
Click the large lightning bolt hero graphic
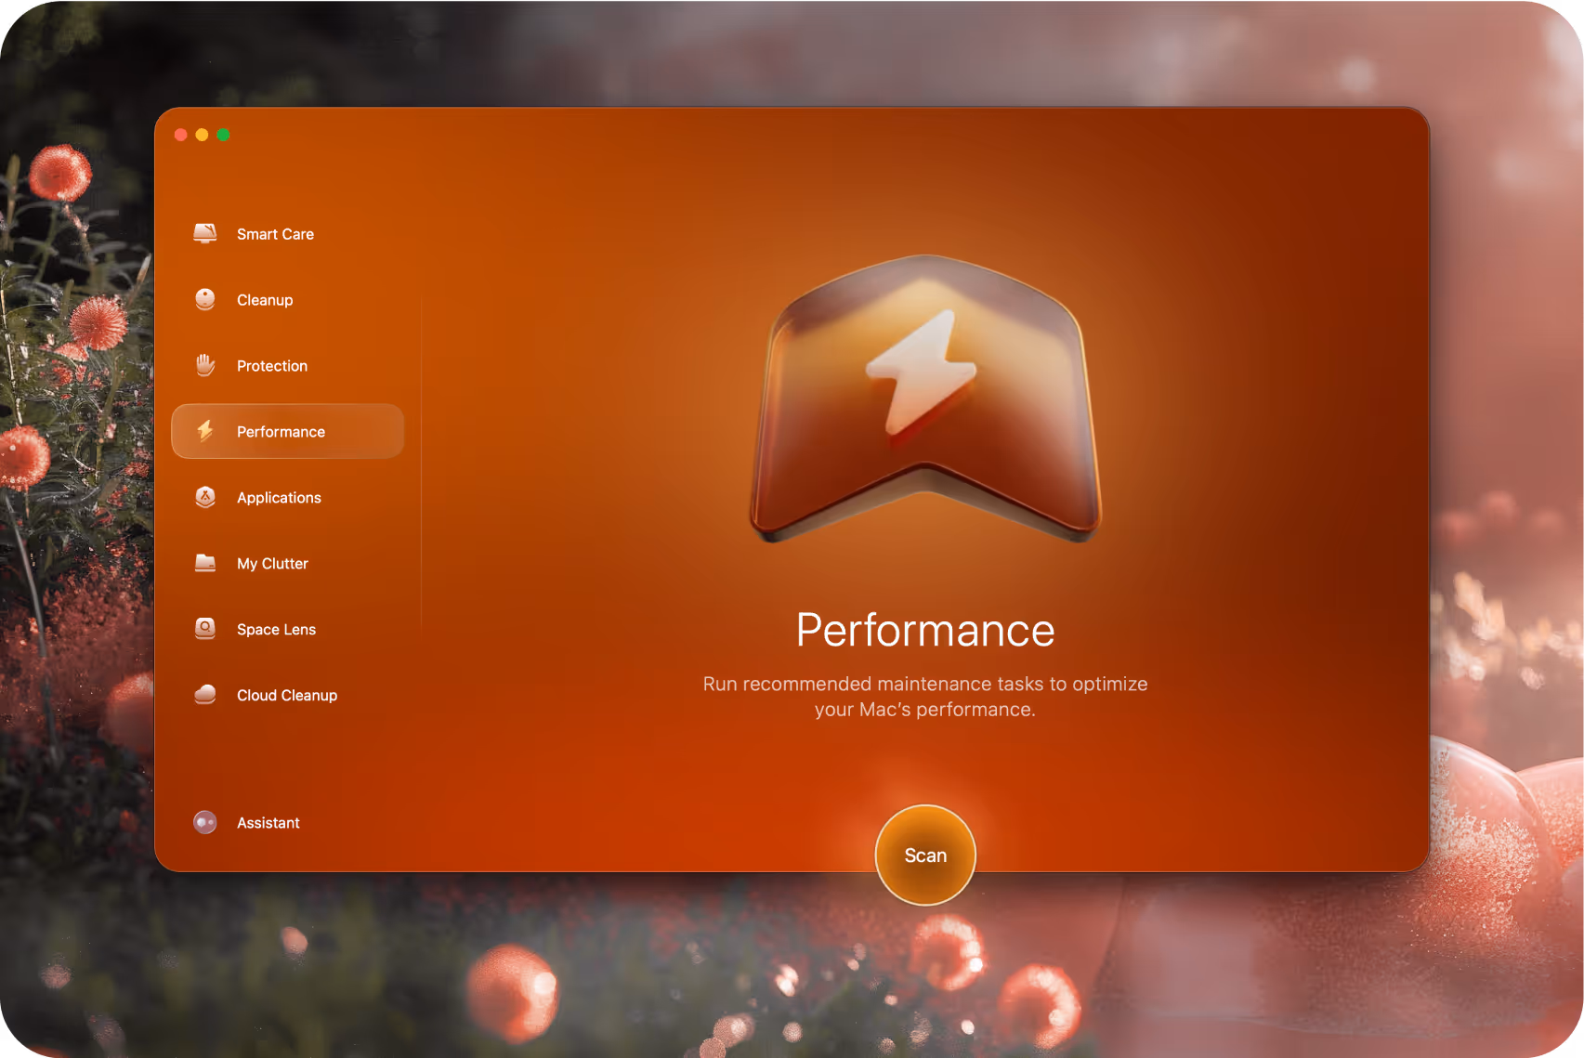[x=925, y=398]
